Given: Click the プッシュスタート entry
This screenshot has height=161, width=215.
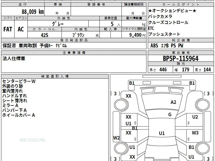Looking at the screenshot, I should (164, 34).
